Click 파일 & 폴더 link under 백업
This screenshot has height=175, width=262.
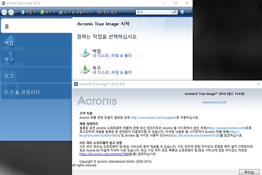click(121, 56)
